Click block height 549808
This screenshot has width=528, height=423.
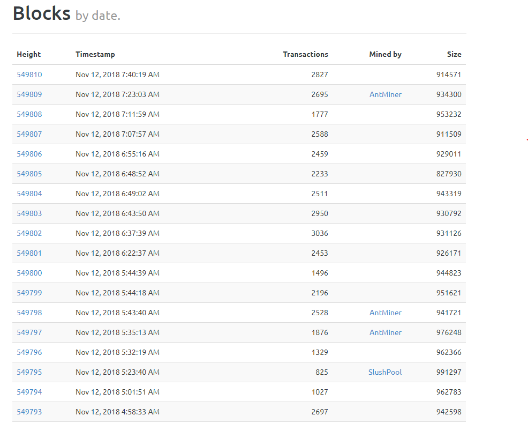click(29, 114)
